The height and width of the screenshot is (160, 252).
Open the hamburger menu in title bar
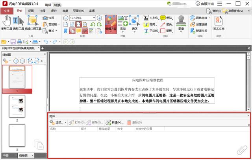pos(220,4)
